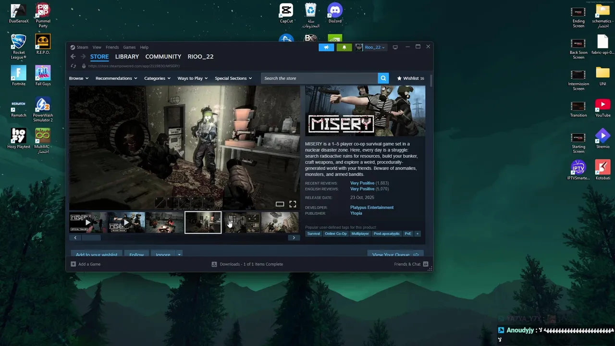Select the CapCut desktop icon
615x346 pixels.
(x=286, y=13)
